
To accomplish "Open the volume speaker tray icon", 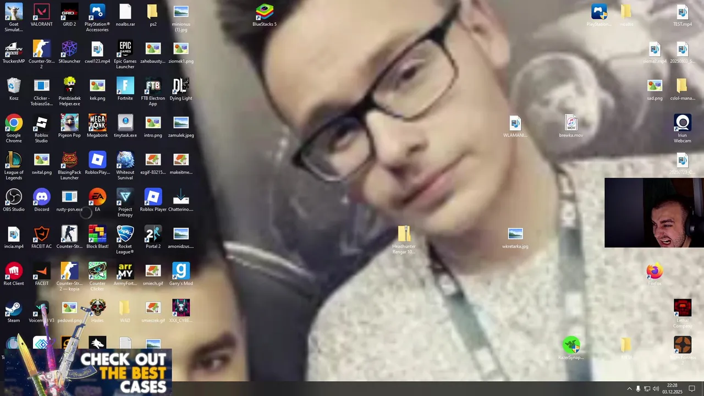I will (656, 389).
